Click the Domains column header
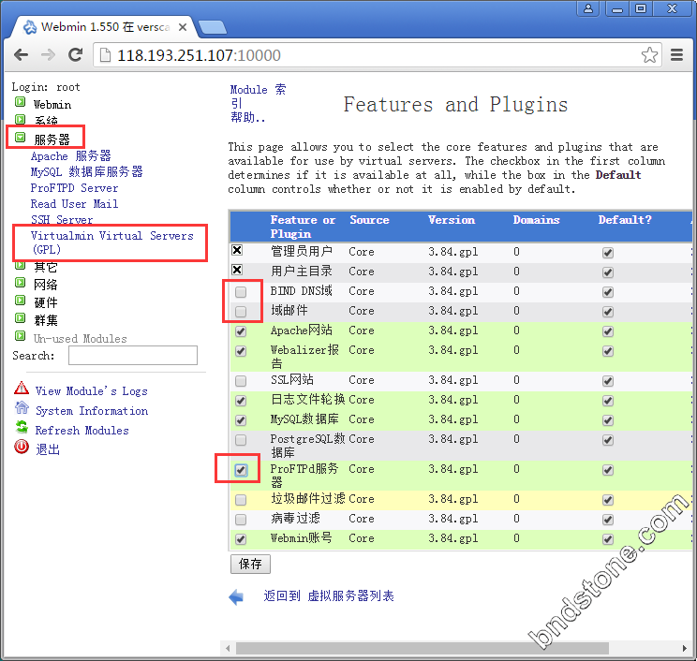The width and height of the screenshot is (697, 661). (x=536, y=220)
